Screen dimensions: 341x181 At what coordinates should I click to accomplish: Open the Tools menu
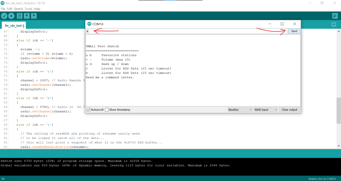28,9
